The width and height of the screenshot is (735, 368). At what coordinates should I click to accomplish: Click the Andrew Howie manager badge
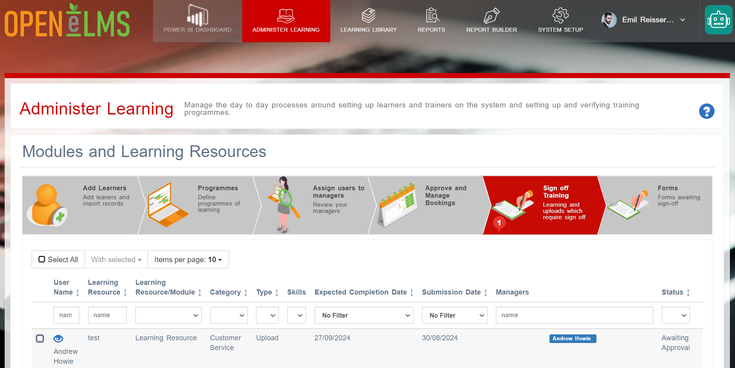pyautogui.click(x=572, y=339)
